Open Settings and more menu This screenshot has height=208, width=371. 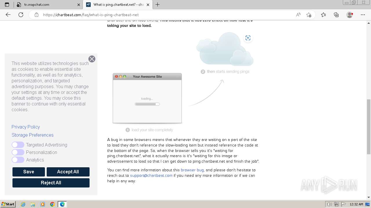point(363,15)
